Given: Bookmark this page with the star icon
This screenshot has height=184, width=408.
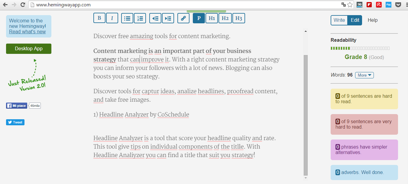Looking at the screenshot, I should (350, 5).
